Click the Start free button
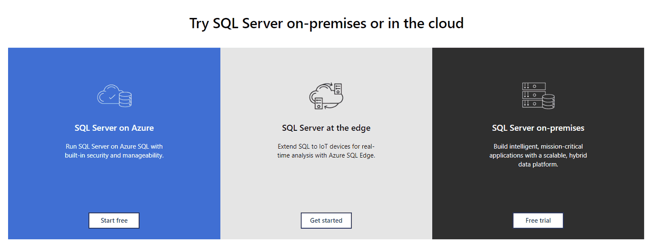The image size is (656, 250). (x=114, y=220)
